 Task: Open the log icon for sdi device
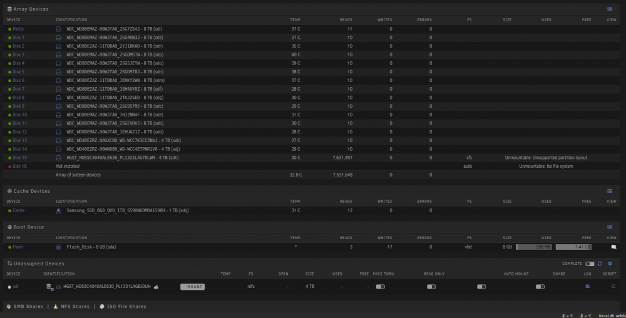[x=588, y=287]
